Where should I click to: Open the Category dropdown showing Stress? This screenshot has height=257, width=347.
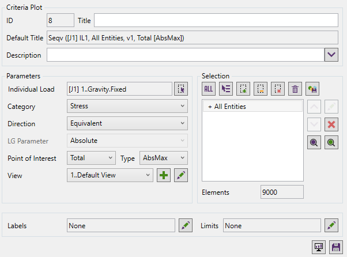coord(127,106)
